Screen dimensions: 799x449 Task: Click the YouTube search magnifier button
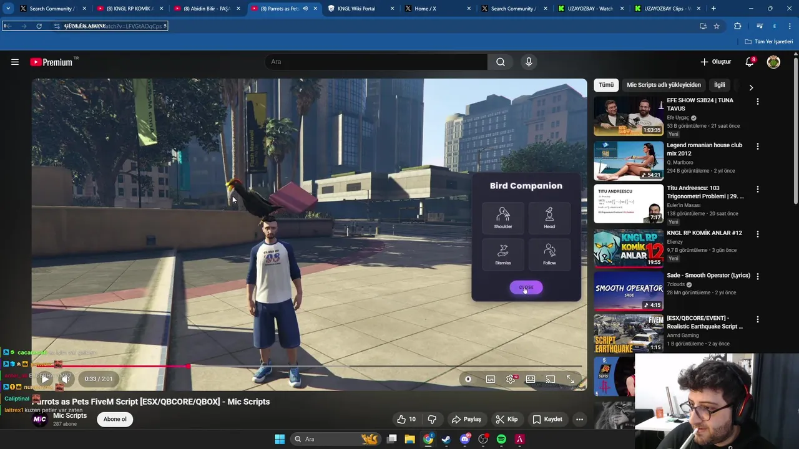point(500,62)
